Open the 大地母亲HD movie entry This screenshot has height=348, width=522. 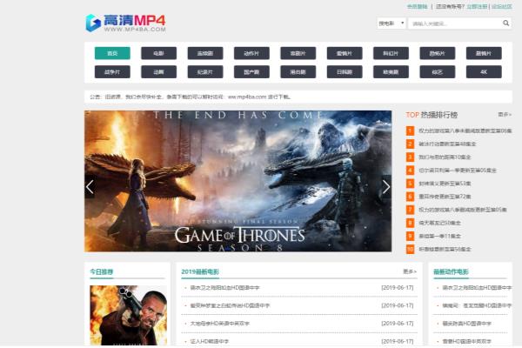220,324
